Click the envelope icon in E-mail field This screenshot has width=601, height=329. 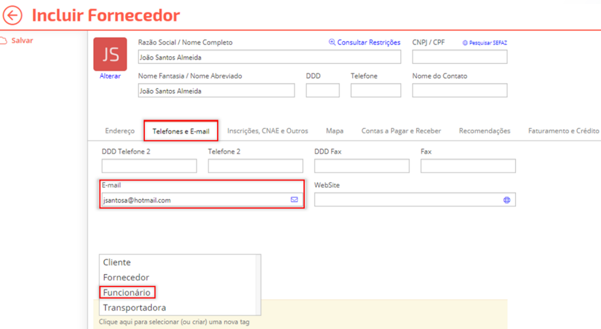(294, 200)
